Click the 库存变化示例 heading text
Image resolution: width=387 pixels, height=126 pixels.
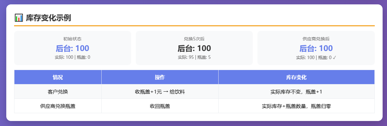(x=49, y=18)
